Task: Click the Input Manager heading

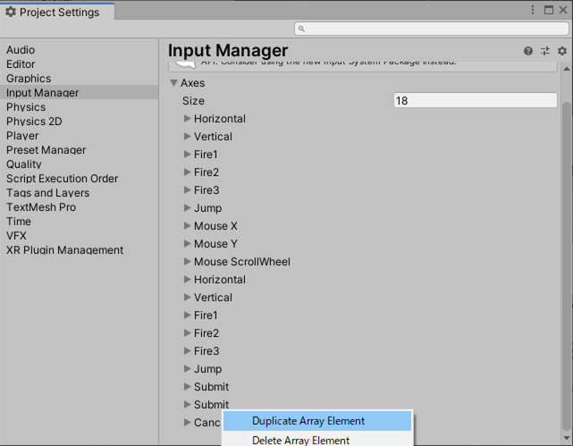Action: pos(228,50)
